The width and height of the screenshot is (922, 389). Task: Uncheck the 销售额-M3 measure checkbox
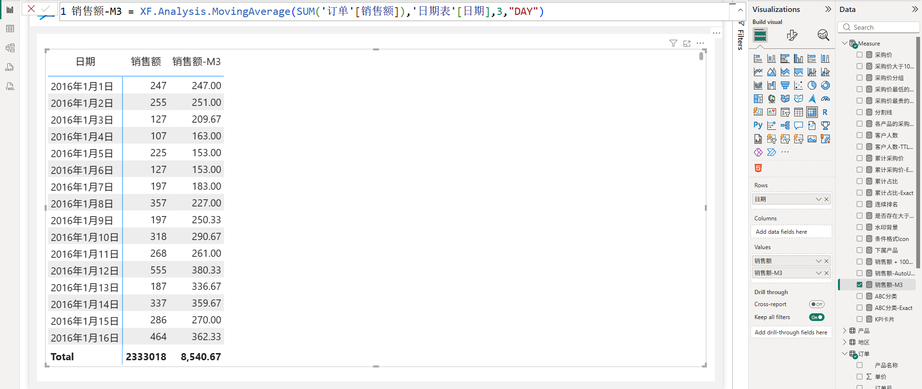coord(860,285)
